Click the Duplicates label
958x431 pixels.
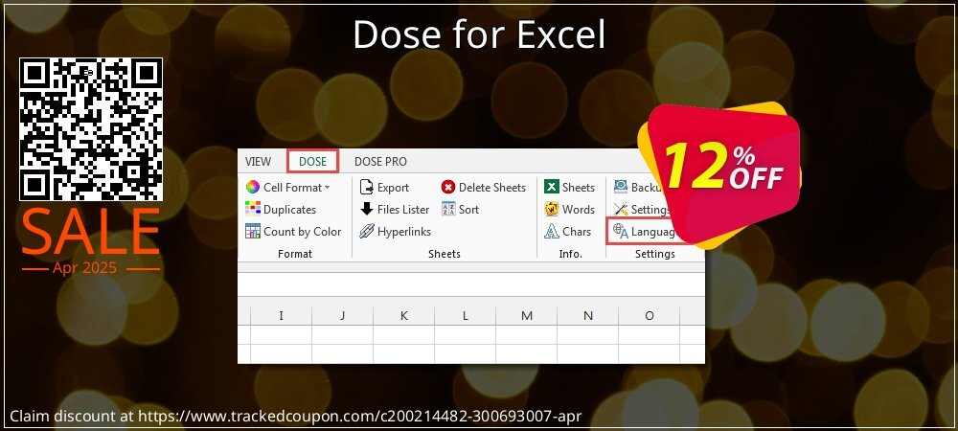[289, 210]
